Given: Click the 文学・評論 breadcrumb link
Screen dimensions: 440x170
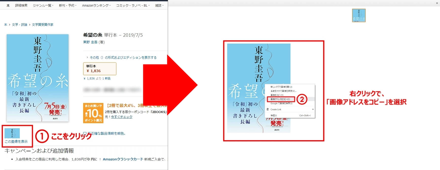Looking at the screenshot, I should 20,25.
